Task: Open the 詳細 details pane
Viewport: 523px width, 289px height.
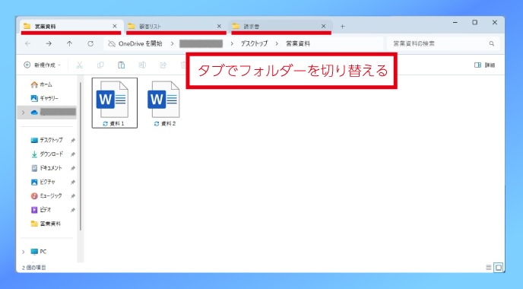Action: [x=485, y=65]
